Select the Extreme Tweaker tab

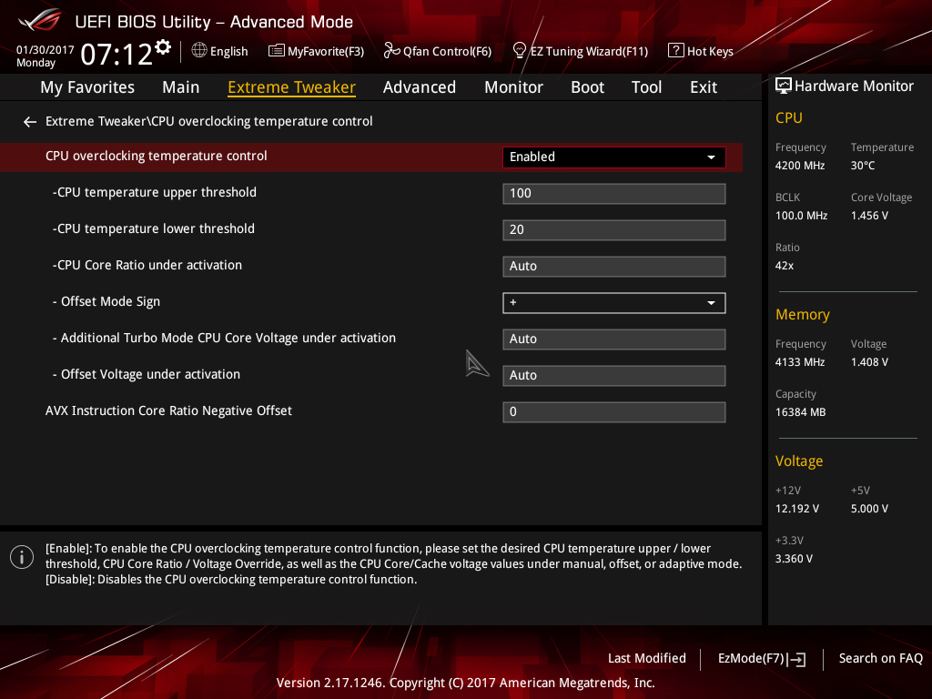[292, 87]
